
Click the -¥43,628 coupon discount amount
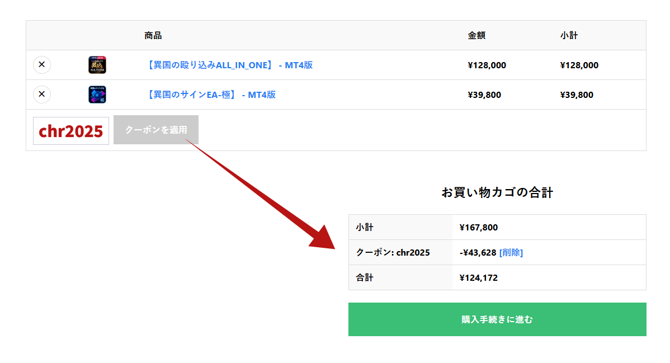478,252
